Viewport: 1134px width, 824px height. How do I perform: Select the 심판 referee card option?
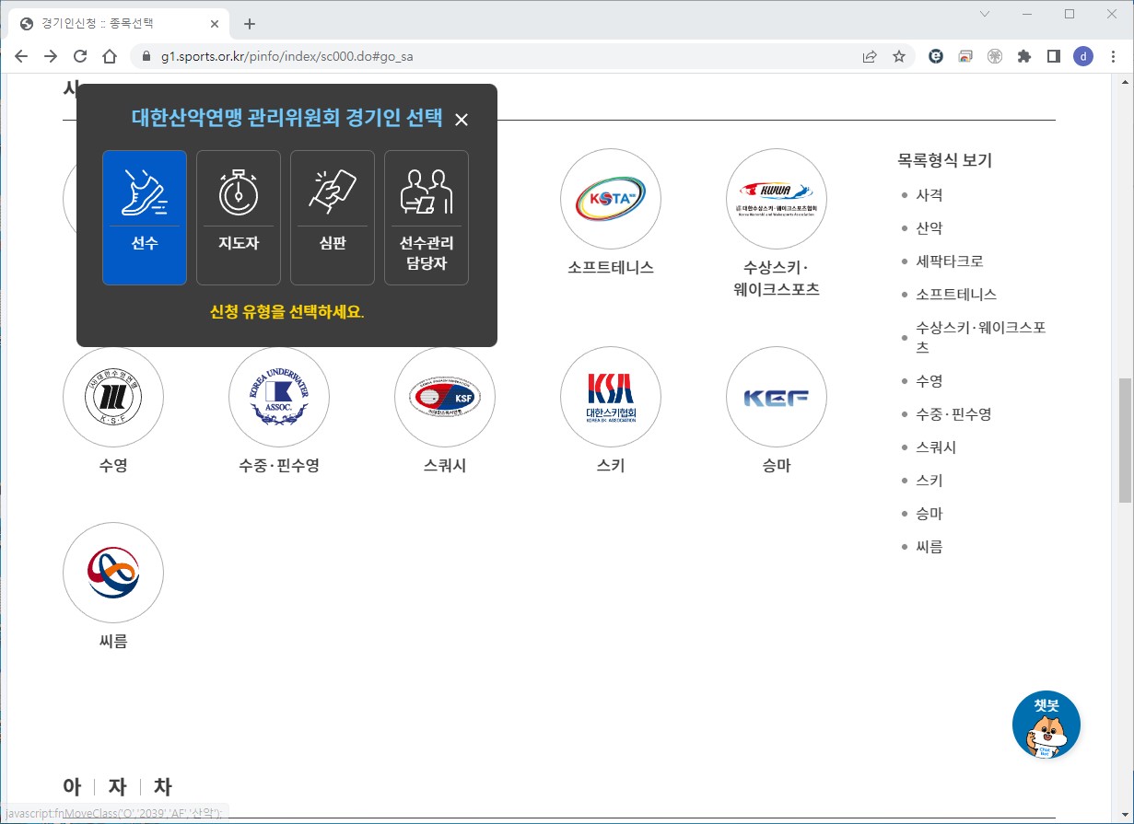(x=333, y=218)
